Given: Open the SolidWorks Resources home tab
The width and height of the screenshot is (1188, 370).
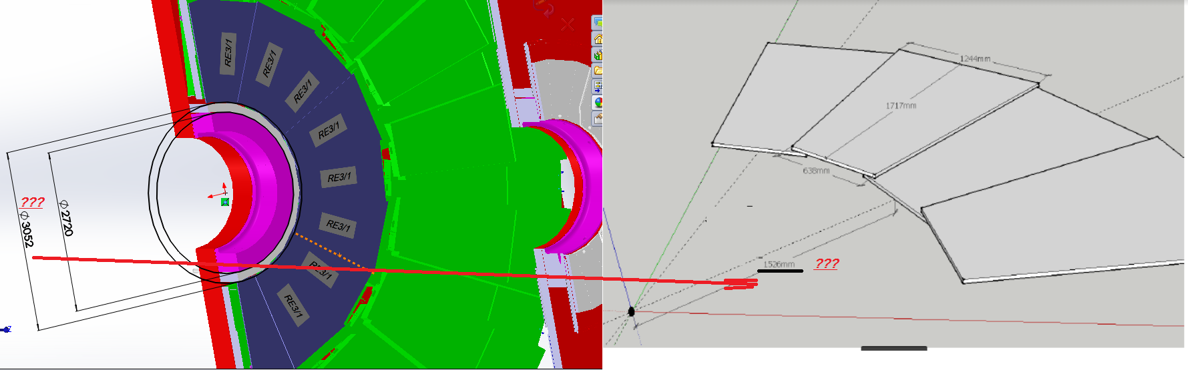Looking at the screenshot, I should coord(598,39).
